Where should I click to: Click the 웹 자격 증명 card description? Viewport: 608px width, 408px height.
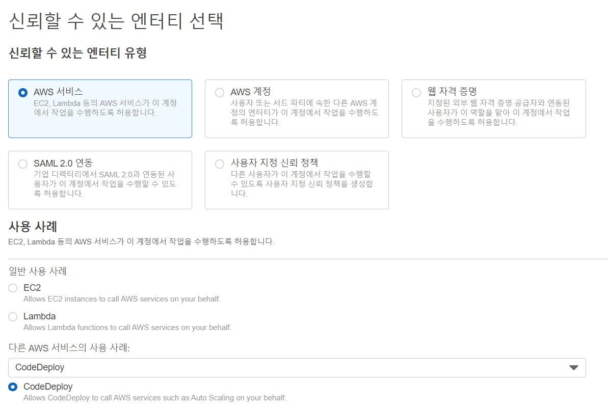[x=498, y=113]
